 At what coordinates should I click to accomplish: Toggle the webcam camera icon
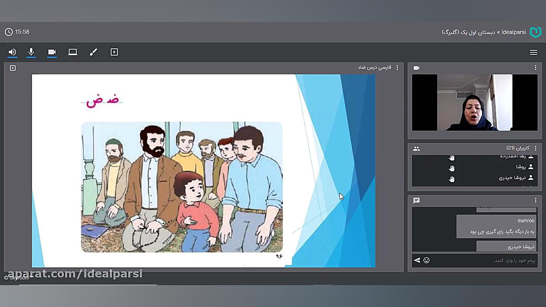[52, 52]
